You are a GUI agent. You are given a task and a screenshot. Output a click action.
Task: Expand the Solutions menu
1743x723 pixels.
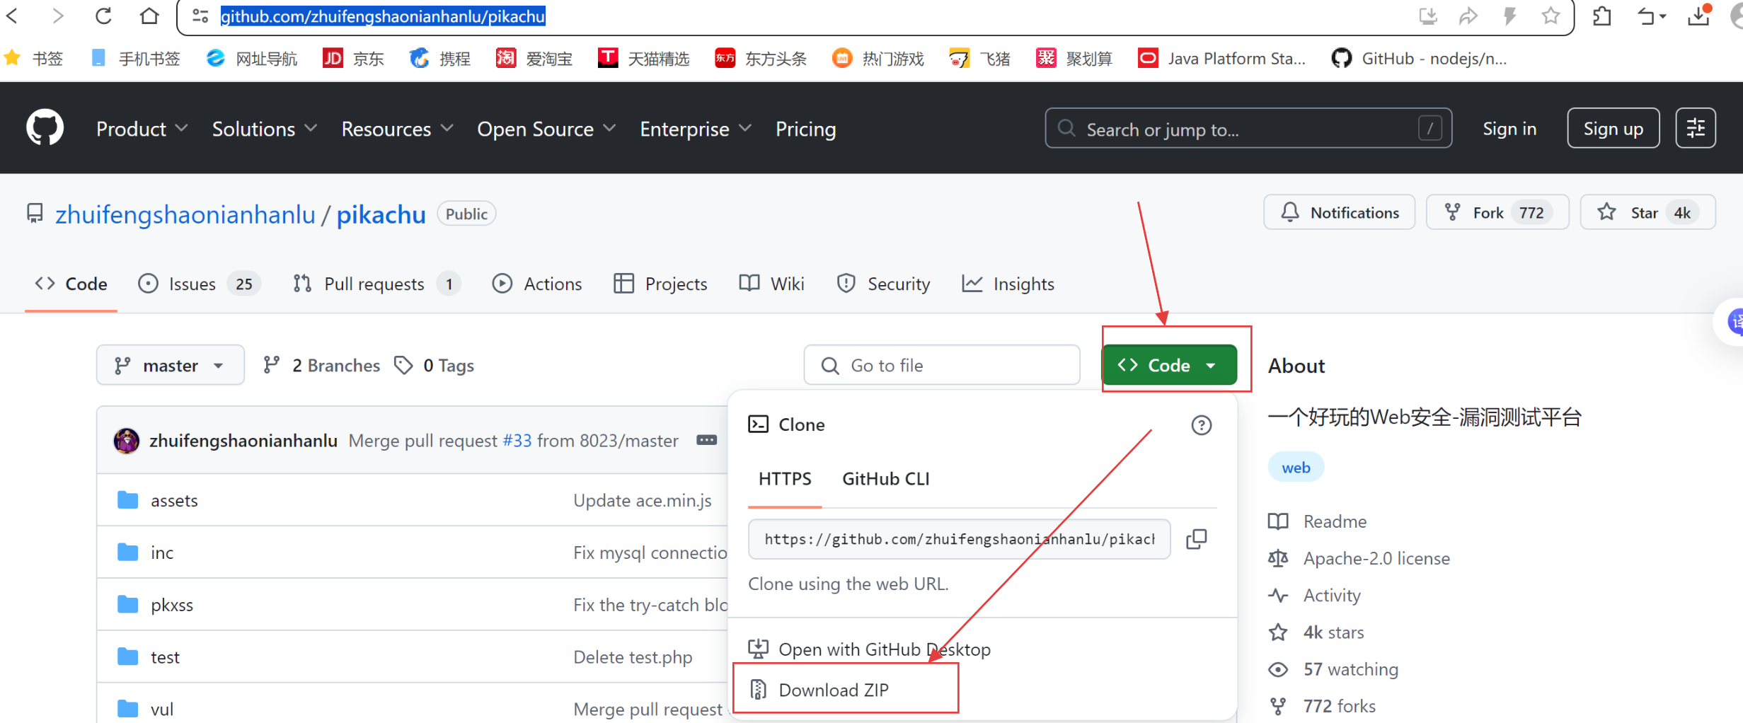click(x=264, y=129)
